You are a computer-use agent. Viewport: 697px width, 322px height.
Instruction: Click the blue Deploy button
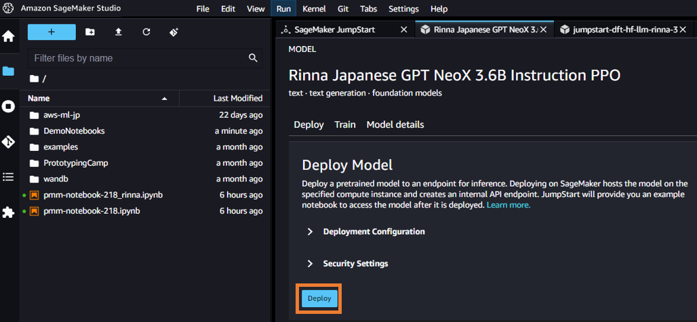click(319, 298)
